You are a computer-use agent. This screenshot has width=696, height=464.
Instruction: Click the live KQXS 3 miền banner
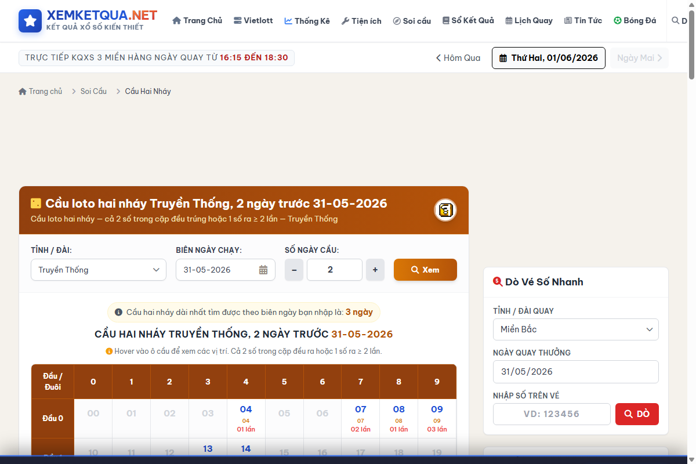pos(157,58)
